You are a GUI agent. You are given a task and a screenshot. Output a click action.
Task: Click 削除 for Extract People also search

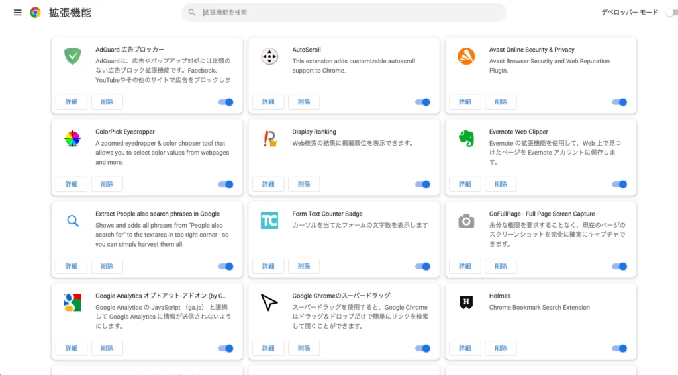(x=107, y=266)
